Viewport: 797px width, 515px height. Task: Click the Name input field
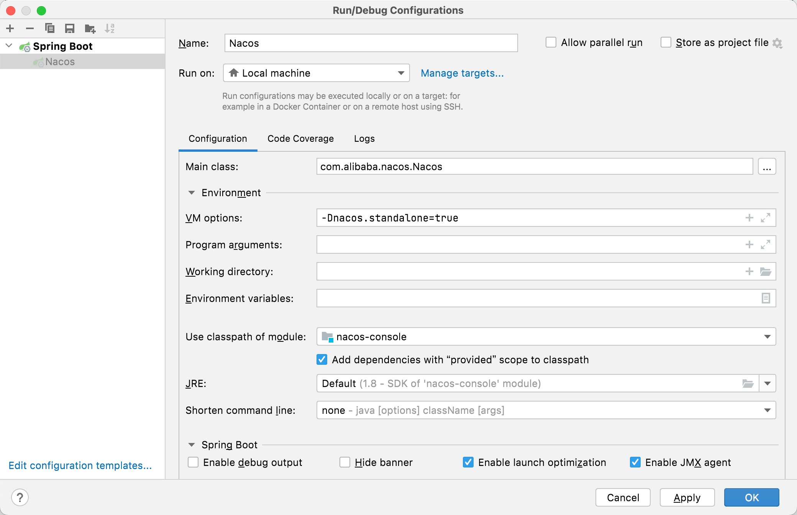(x=371, y=43)
